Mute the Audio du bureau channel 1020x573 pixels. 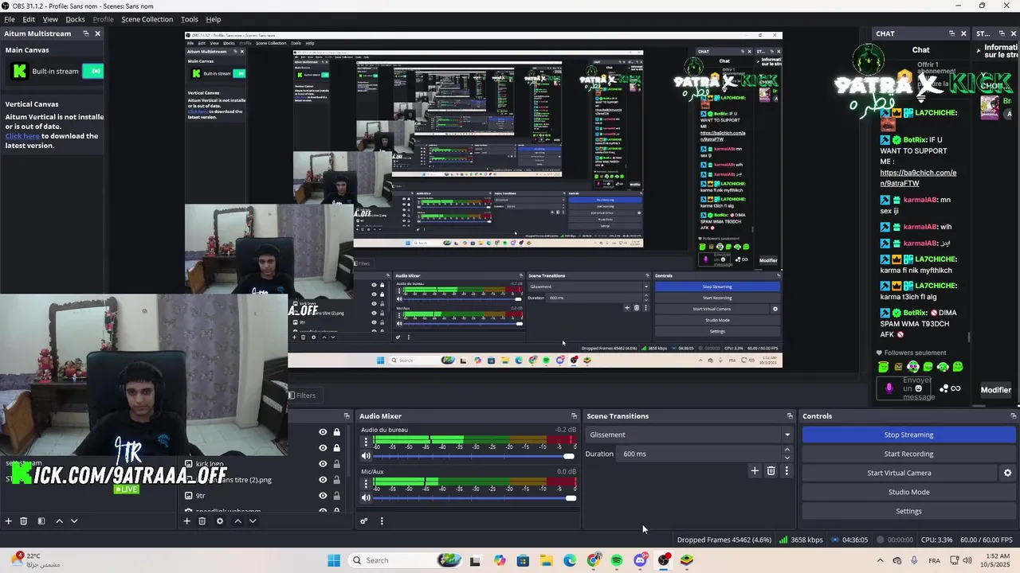366,456
